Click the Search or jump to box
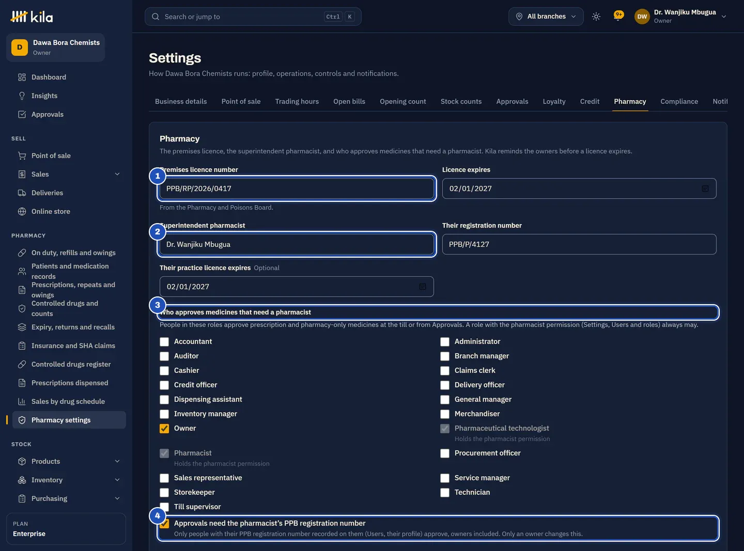 click(253, 17)
